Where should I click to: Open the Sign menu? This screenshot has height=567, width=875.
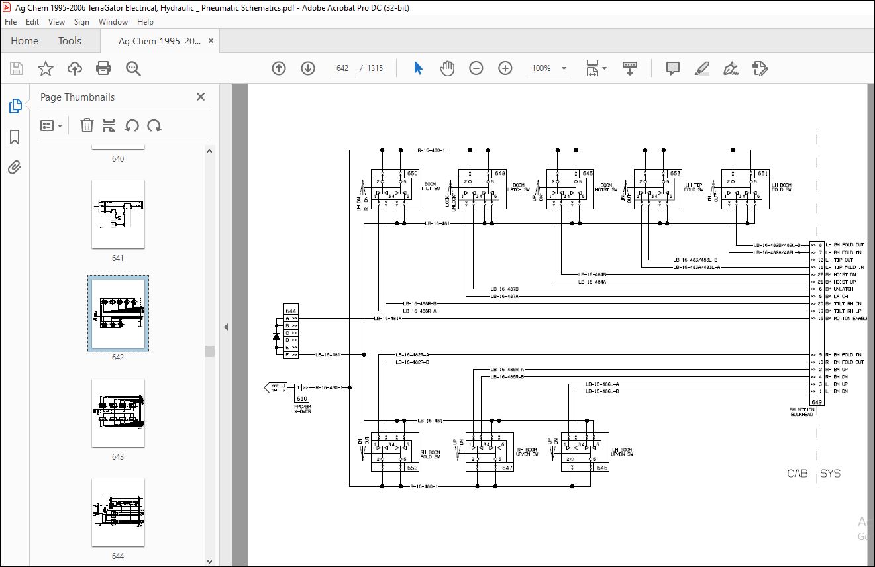(81, 22)
